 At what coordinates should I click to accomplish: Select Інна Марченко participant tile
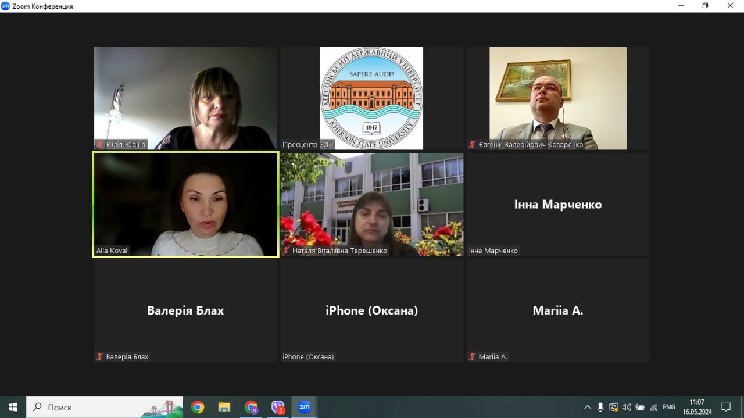pyautogui.click(x=558, y=204)
